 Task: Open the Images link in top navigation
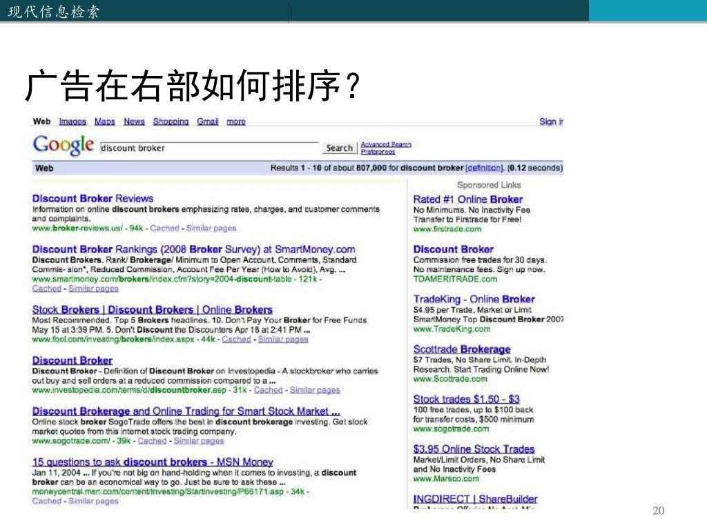(72, 121)
